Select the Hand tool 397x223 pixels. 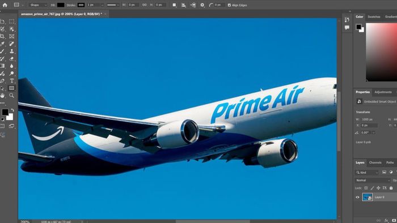[2, 96]
